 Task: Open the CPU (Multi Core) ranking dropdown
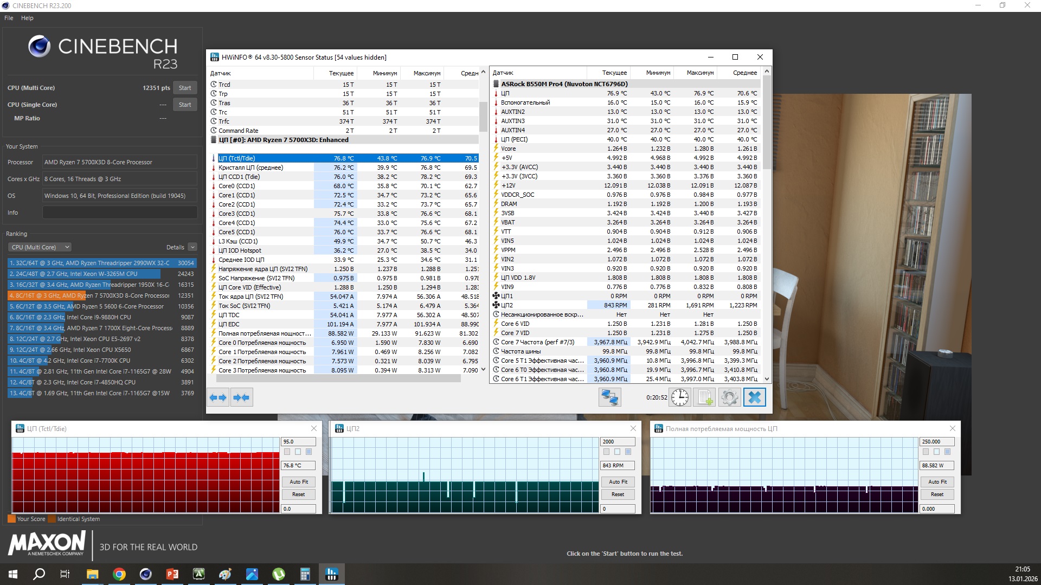tap(40, 247)
